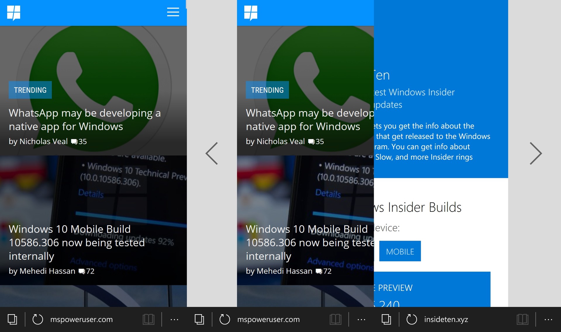Open reading view icon near insideten.xyz
The height and width of the screenshot is (332, 561).
pos(522,319)
